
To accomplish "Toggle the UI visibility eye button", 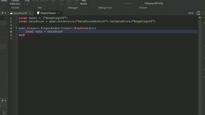I will (191, 13).
